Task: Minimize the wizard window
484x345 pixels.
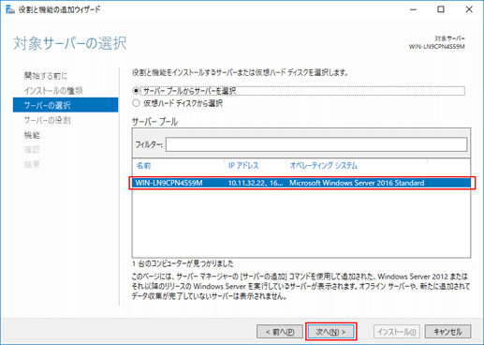Action: tap(413, 9)
